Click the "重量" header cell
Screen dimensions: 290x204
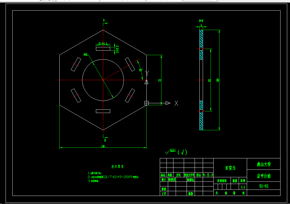pyautogui.click(x=235, y=181)
